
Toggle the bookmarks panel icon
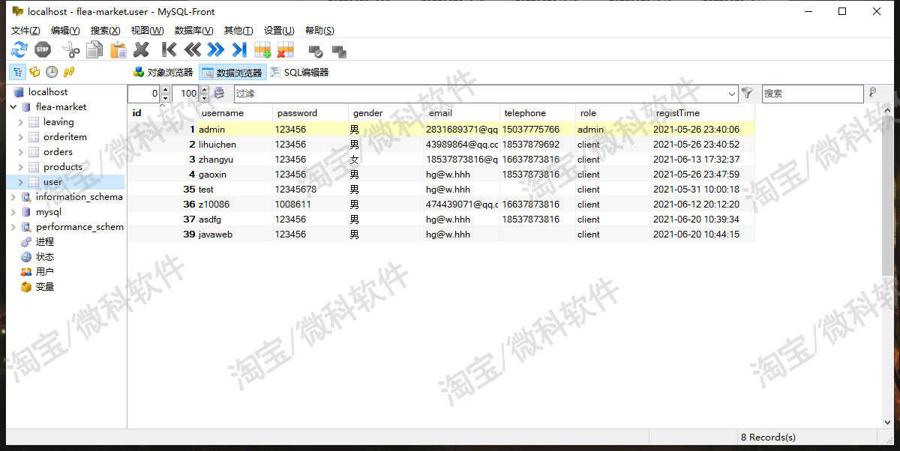pos(34,72)
